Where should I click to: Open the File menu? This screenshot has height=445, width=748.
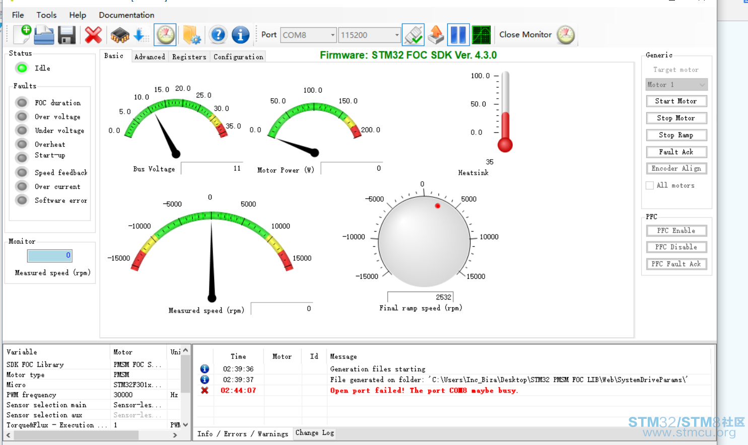coord(18,15)
